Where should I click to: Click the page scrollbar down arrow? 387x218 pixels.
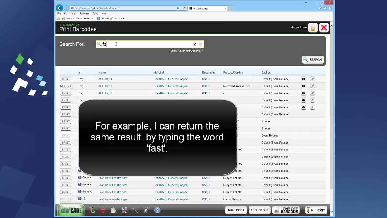331,211
